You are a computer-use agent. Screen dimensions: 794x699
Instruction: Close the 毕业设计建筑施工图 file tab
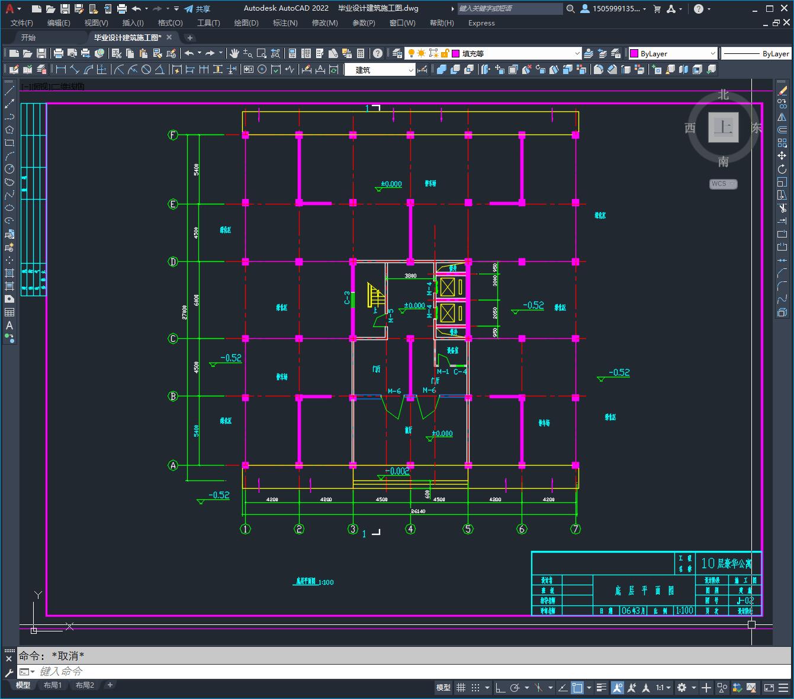coord(169,37)
